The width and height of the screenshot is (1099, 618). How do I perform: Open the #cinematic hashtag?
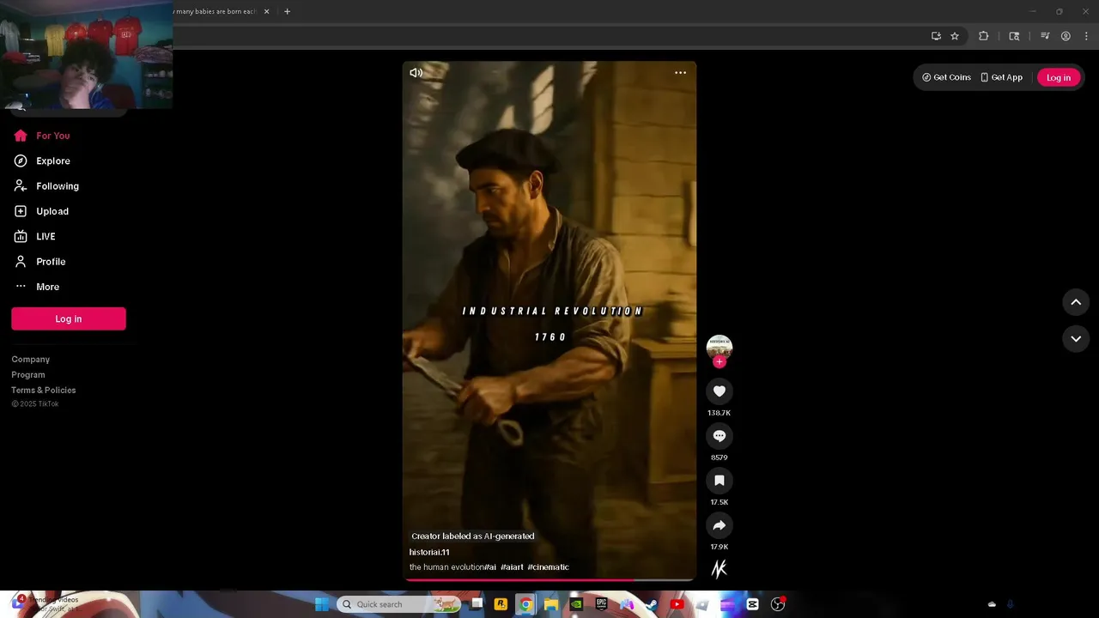pyautogui.click(x=548, y=567)
